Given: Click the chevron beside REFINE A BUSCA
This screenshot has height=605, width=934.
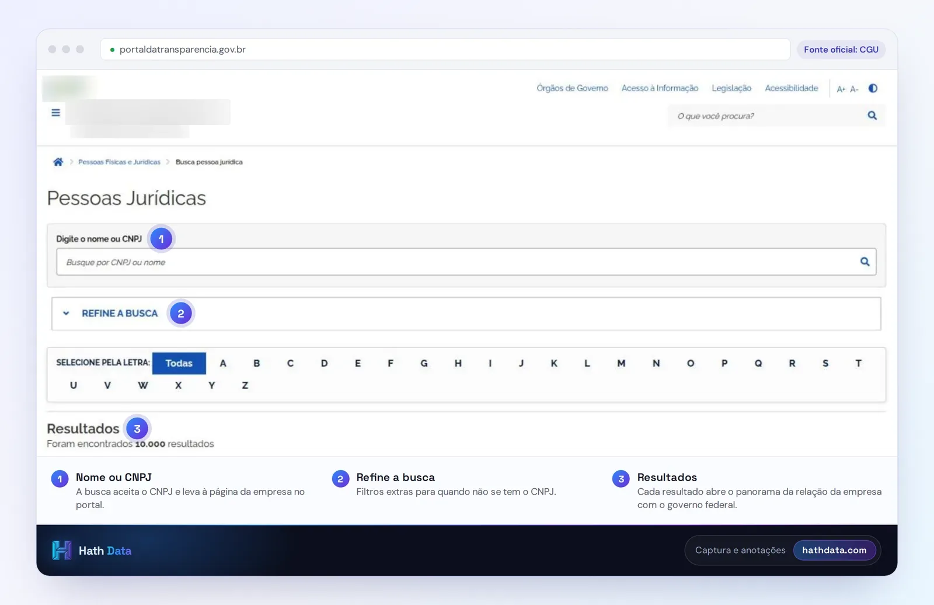Looking at the screenshot, I should (x=66, y=314).
